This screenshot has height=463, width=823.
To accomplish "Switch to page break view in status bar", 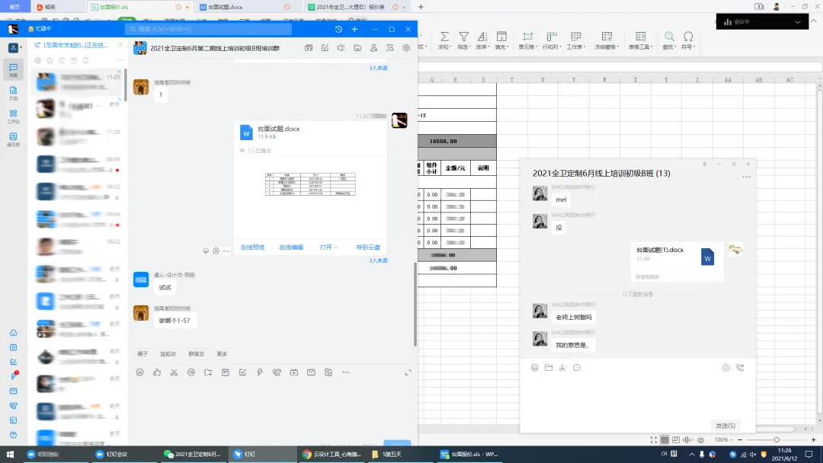I will point(677,440).
